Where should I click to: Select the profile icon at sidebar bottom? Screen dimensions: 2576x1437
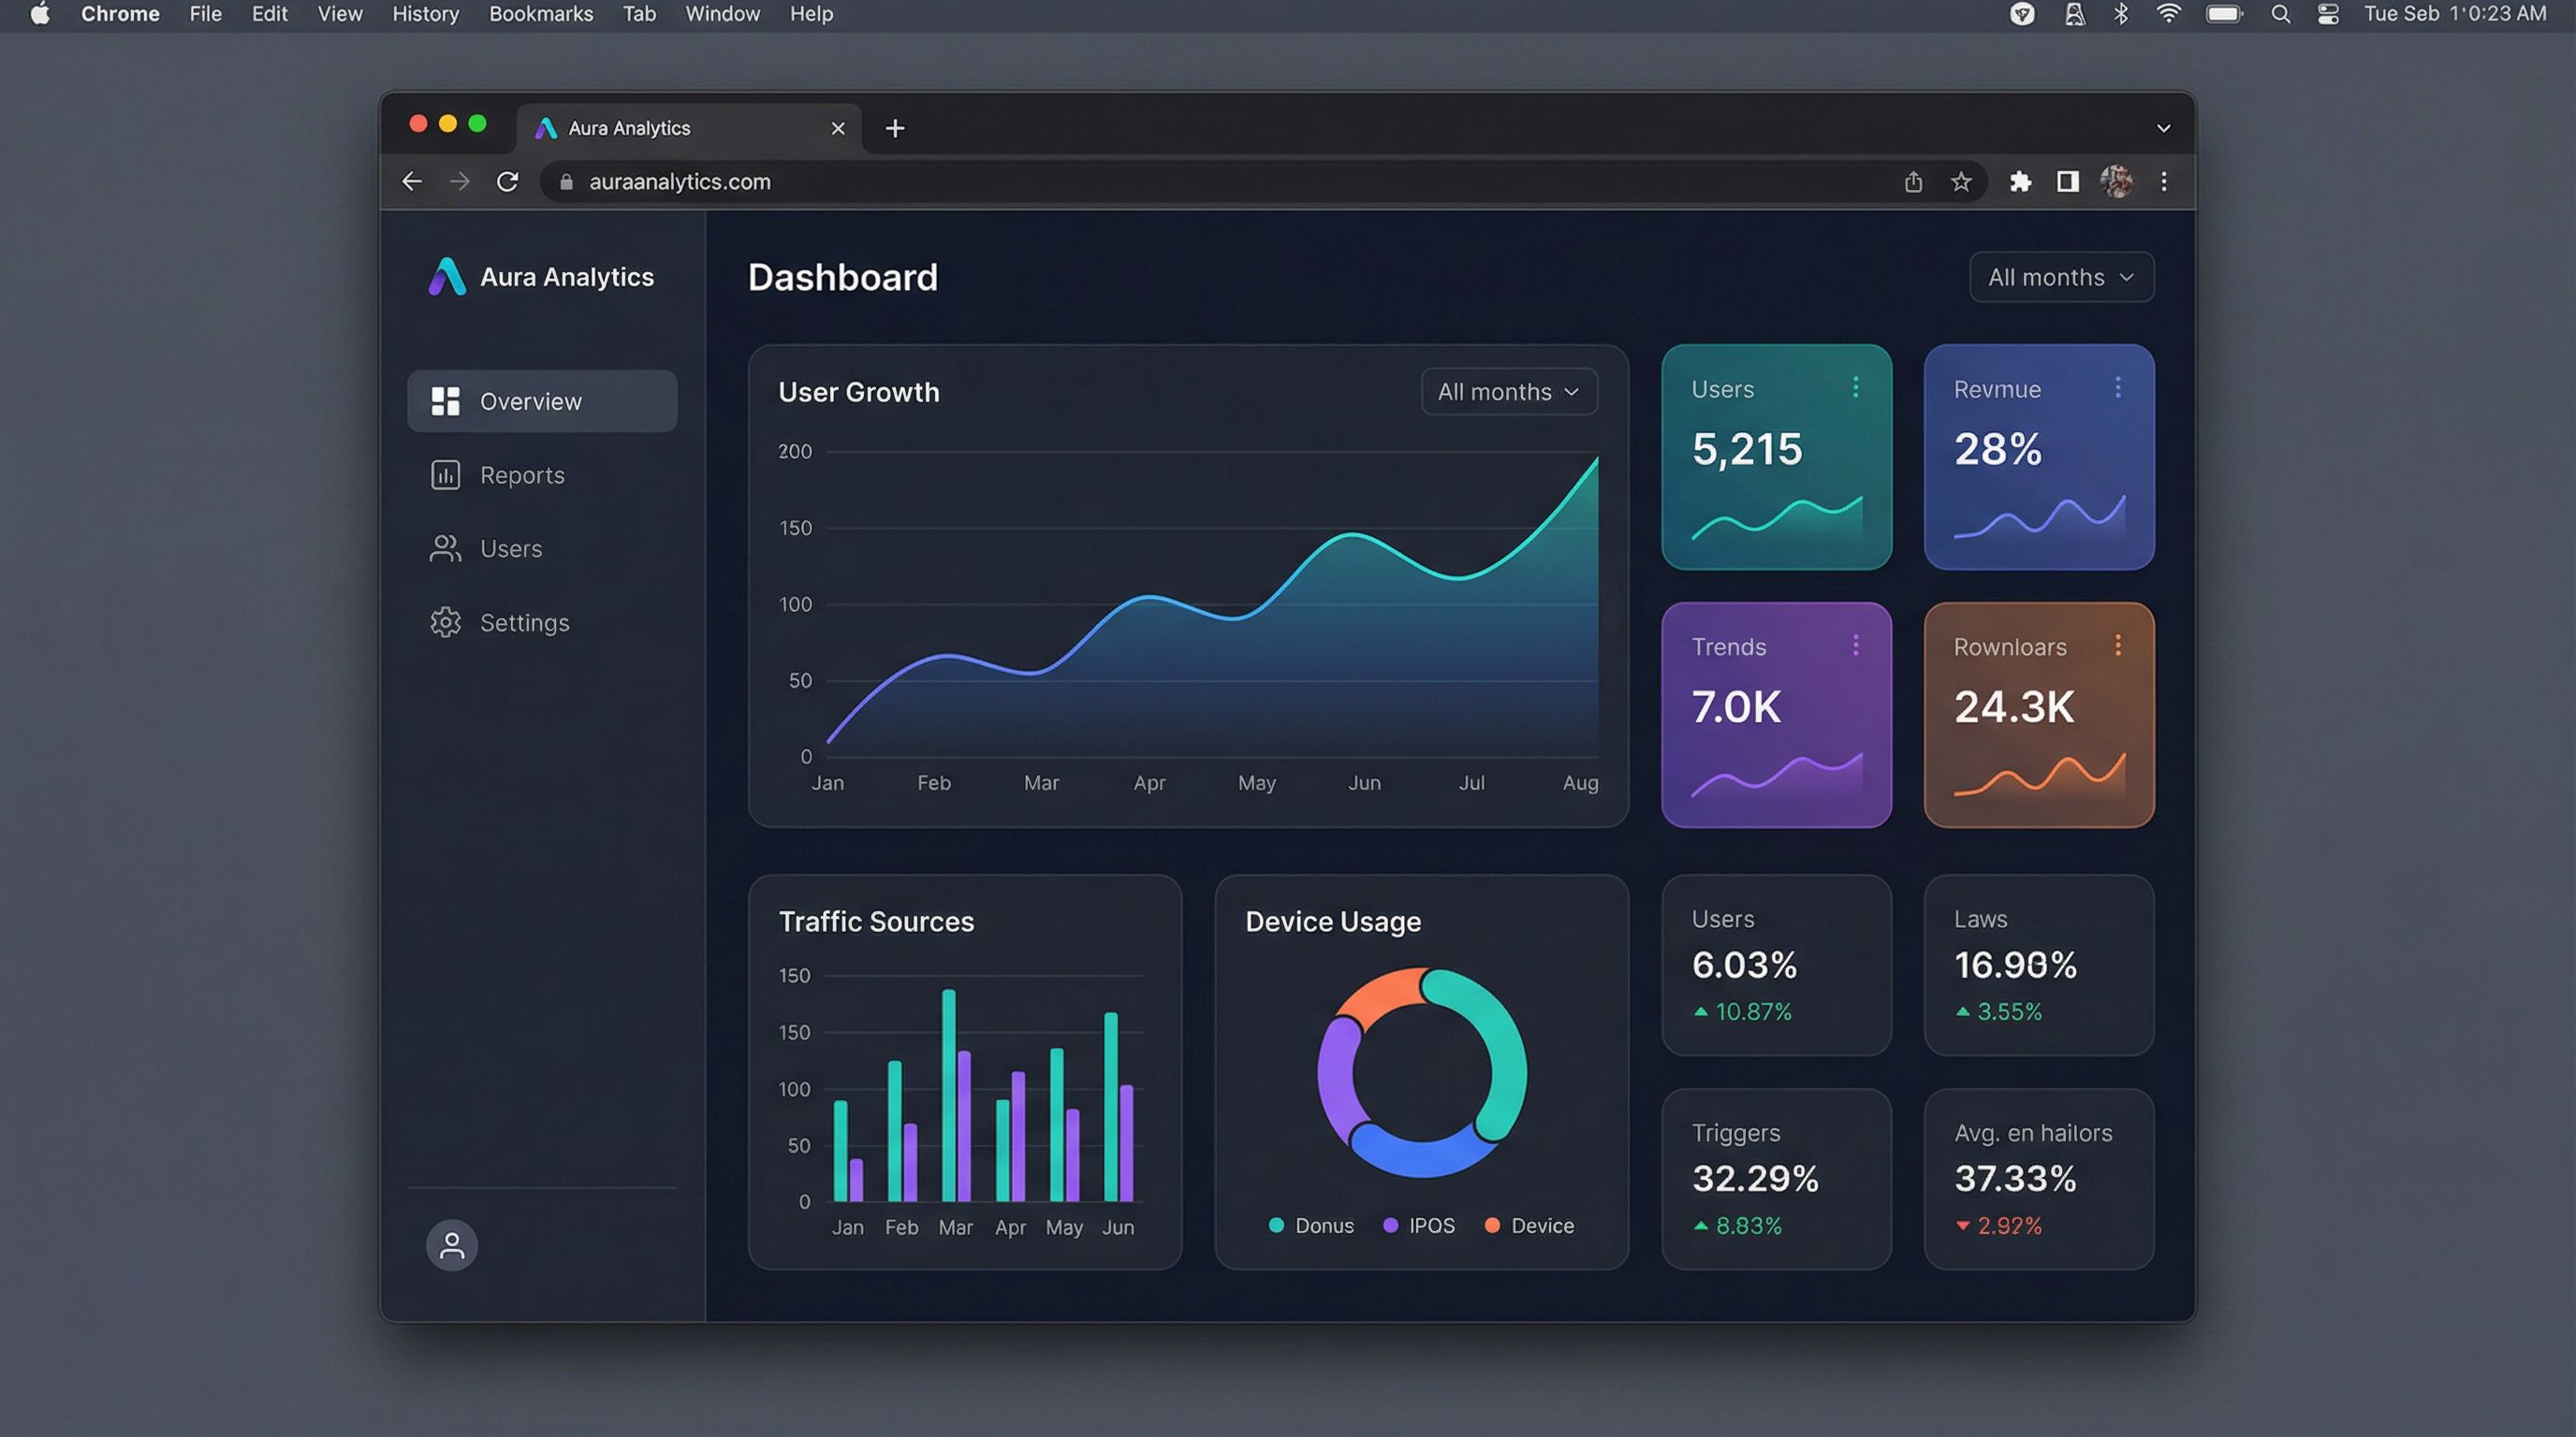tap(452, 1245)
